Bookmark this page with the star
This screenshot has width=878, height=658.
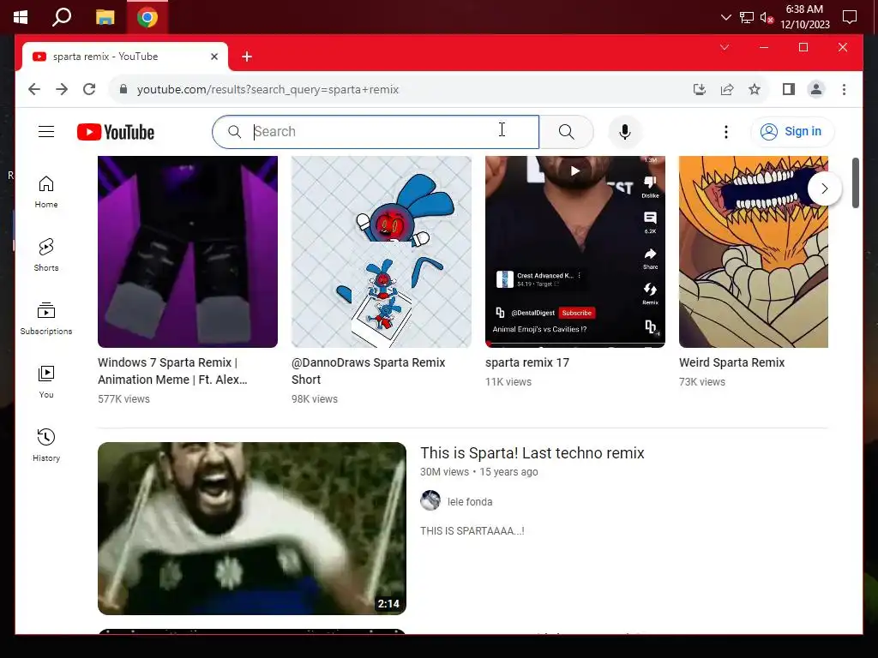click(x=755, y=89)
